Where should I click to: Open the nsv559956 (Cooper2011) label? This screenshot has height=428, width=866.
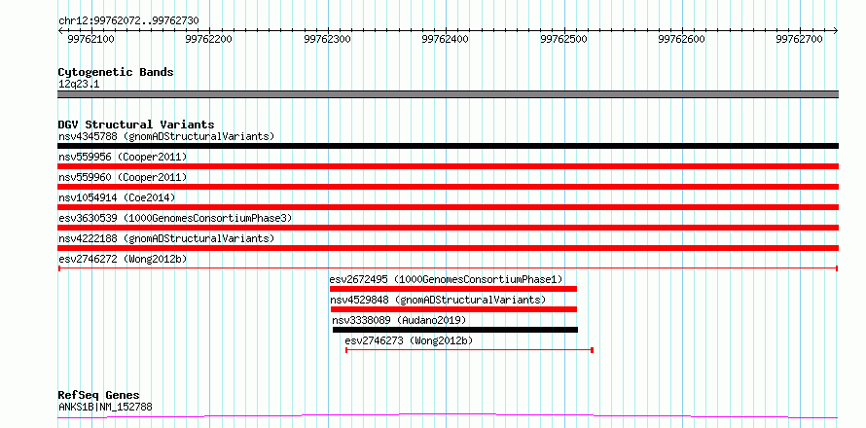coord(123,157)
